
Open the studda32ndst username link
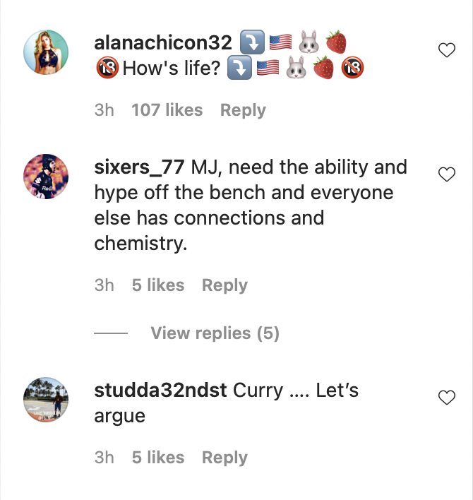tap(160, 391)
